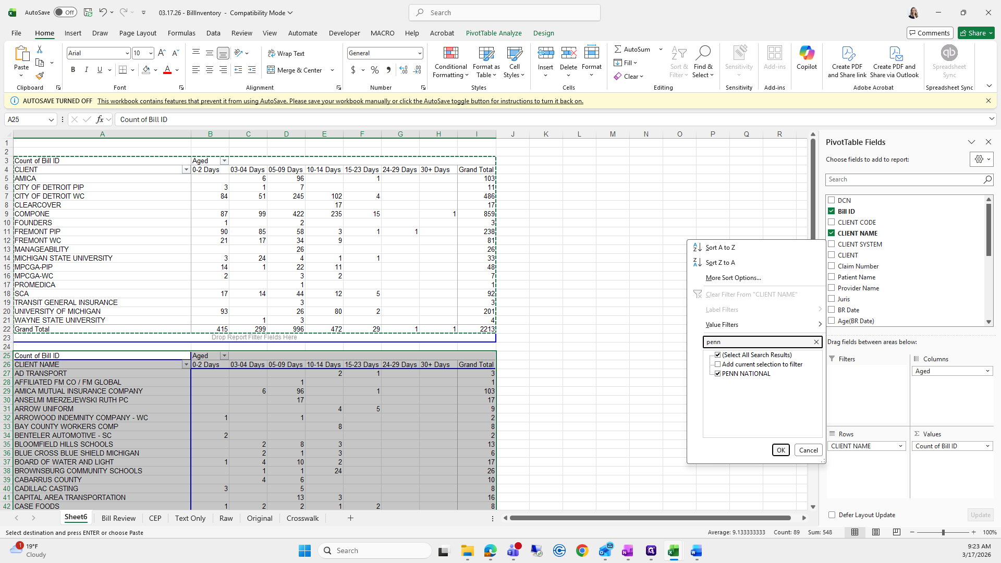Click the Percent Style icon
Viewport: 1001px width, 563px height.
coord(374,70)
